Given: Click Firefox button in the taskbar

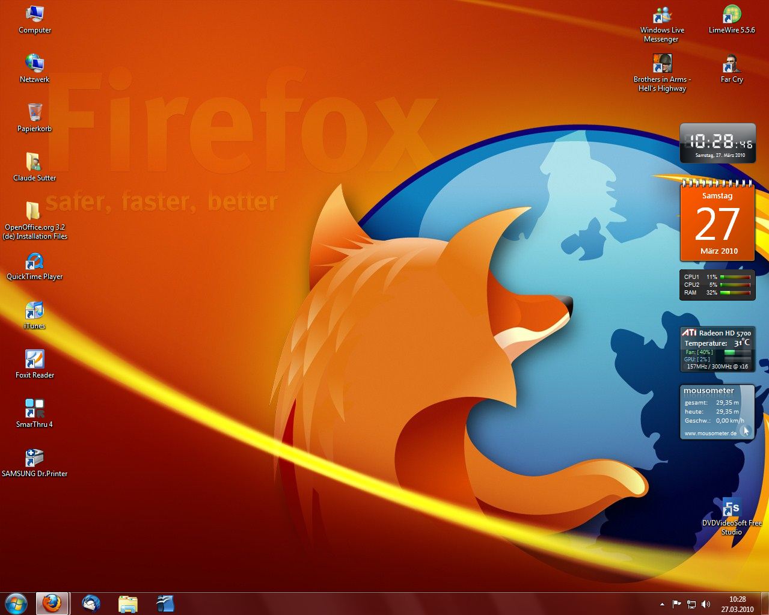Looking at the screenshot, I should click(52, 604).
